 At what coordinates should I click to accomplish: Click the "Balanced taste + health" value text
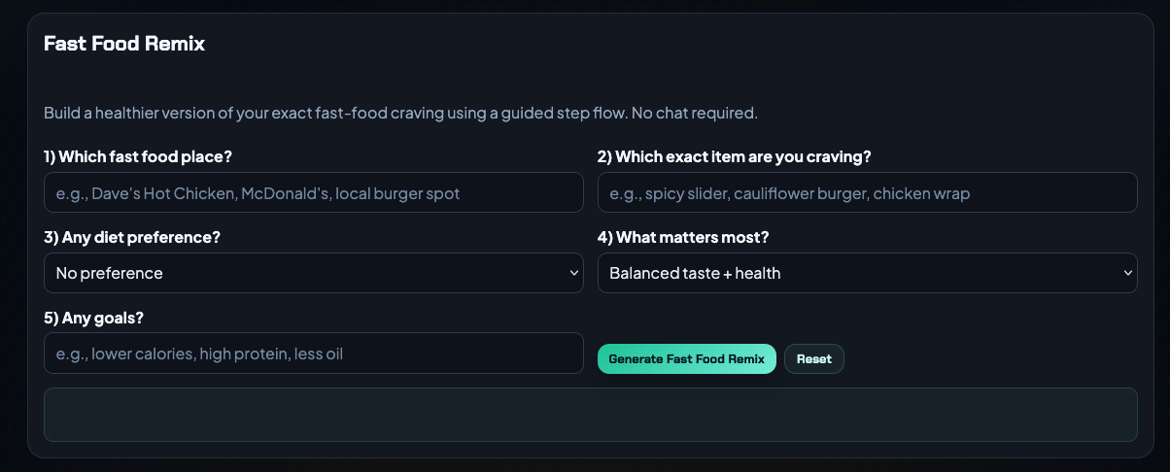click(695, 274)
